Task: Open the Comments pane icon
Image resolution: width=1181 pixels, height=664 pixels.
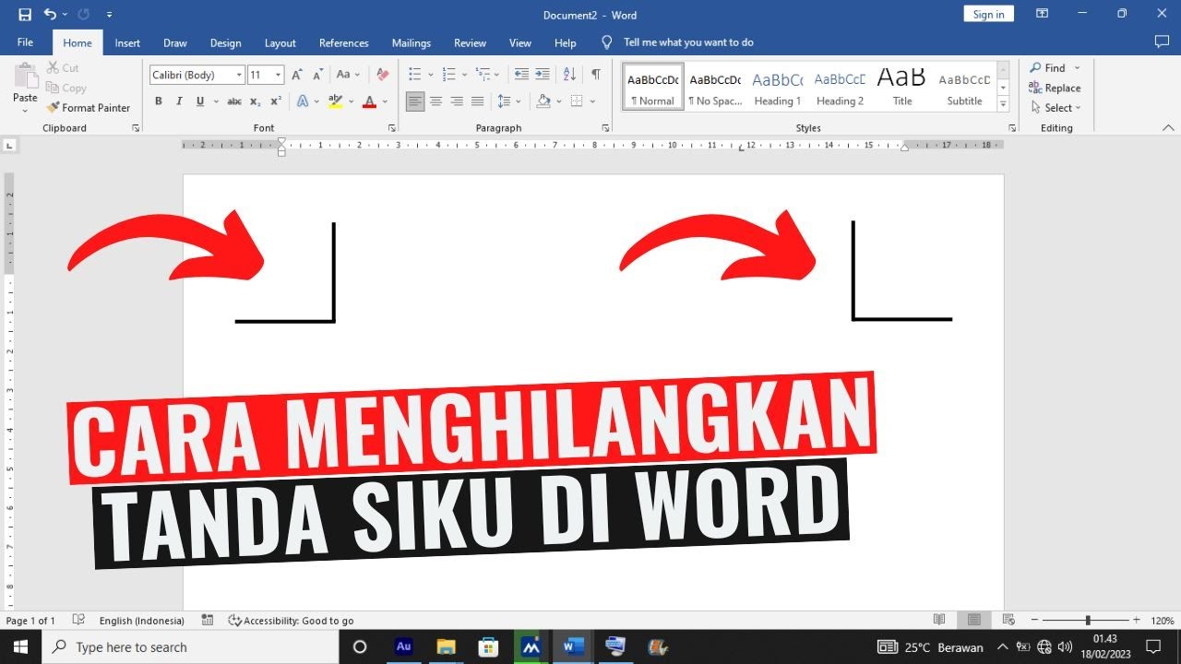Action: point(1162,42)
